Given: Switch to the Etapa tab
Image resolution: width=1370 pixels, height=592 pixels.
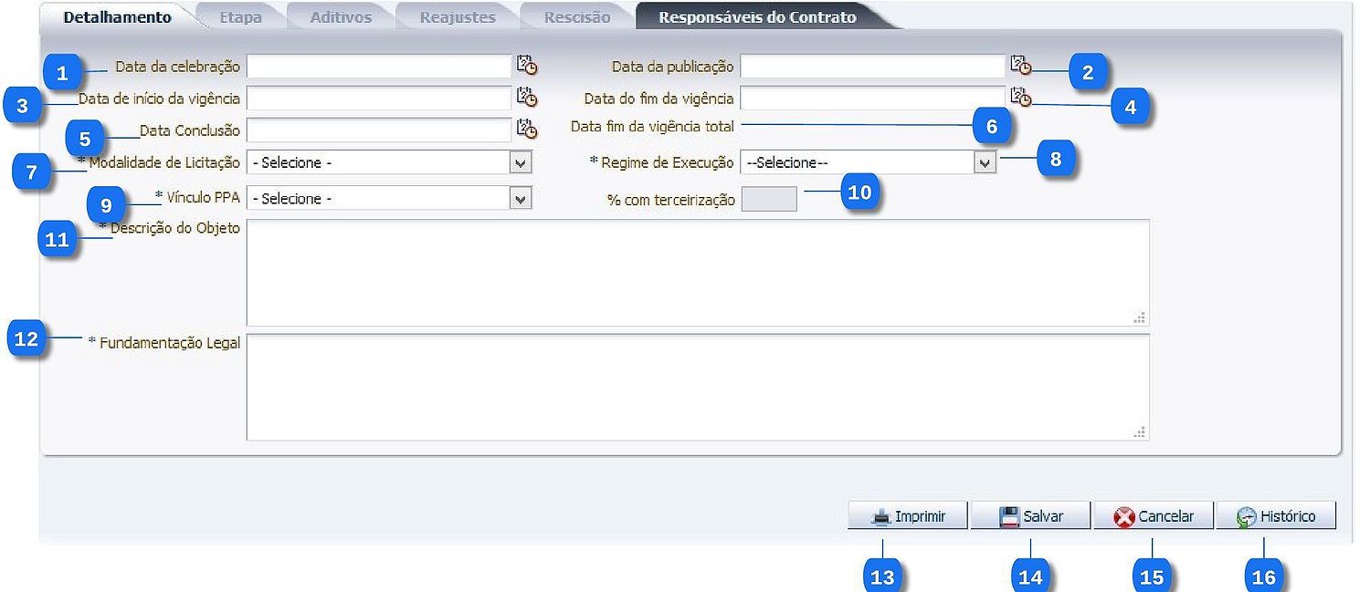Looking at the screenshot, I should (x=240, y=17).
